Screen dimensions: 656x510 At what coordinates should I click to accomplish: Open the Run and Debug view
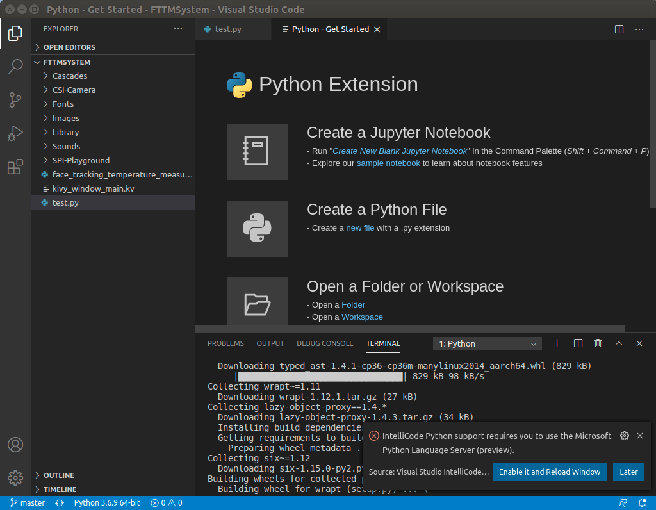pyautogui.click(x=15, y=133)
